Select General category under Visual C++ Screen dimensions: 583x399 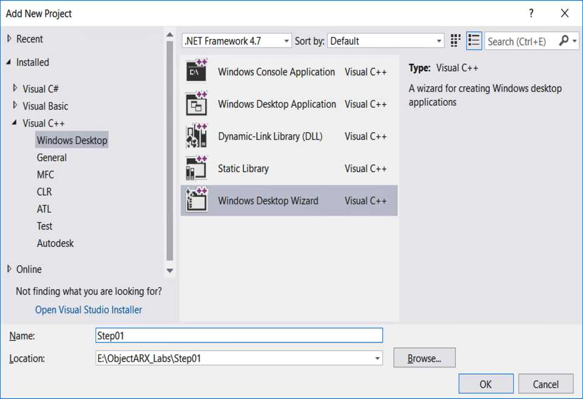[52, 158]
